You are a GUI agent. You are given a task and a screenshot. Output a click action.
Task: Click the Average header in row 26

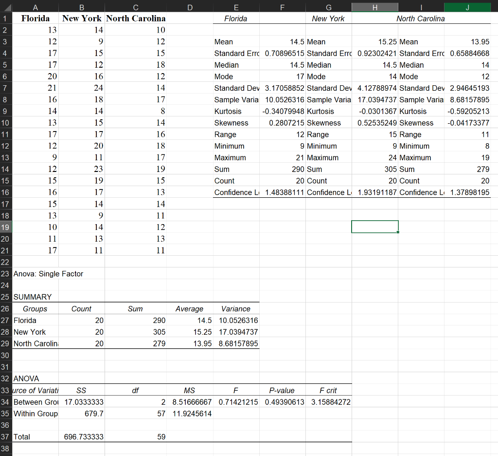tap(189, 309)
